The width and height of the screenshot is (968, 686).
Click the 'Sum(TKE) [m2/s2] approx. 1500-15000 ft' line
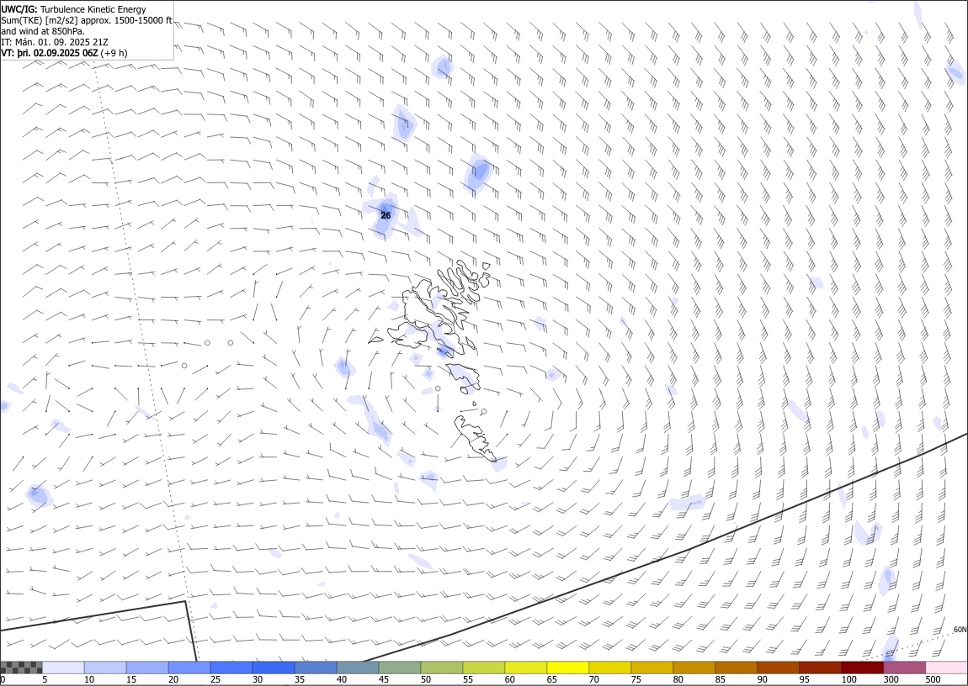tap(87, 20)
